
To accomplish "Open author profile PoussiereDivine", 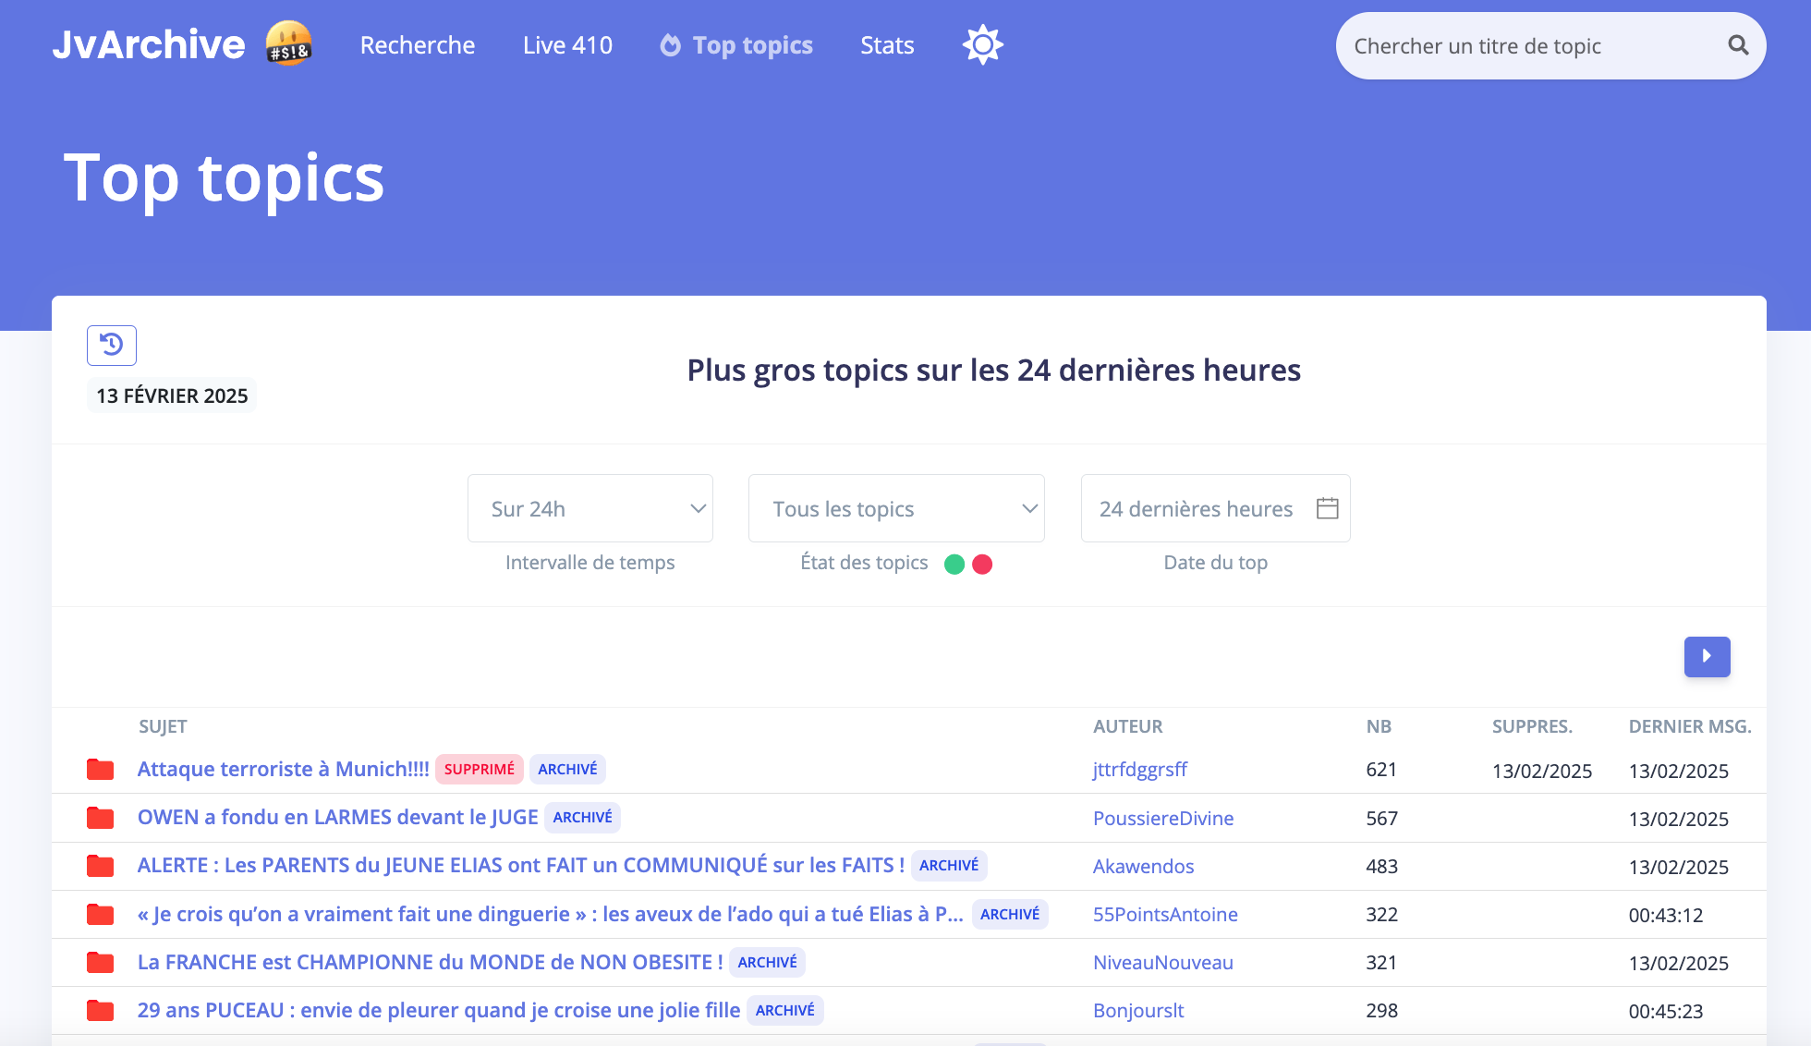I will tap(1162, 818).
